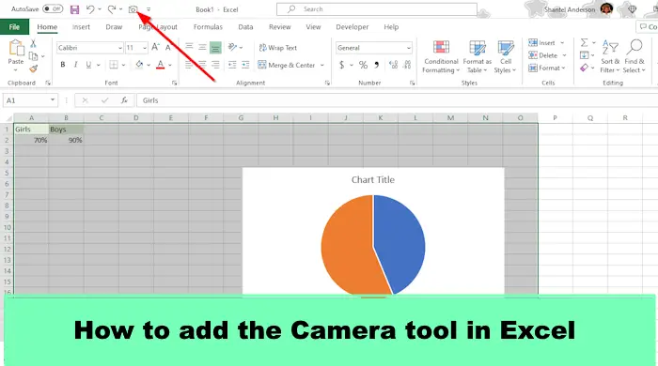Image resolution: width=658 pixels, height=366 pixels.
Task: Click the Save icon in Quick Access Toolbar
Action: [x=74, y=9]
